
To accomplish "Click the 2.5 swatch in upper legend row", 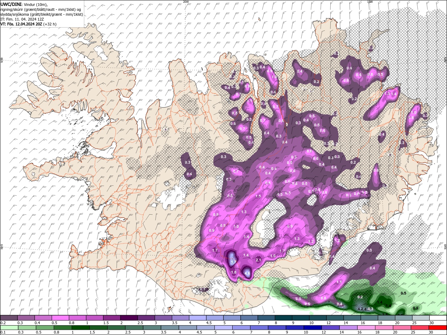I will [x=146, y=318].
